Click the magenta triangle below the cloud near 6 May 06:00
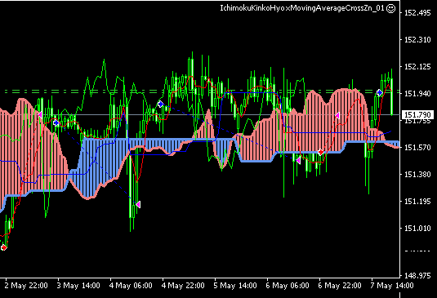This screenshot has height=298, width=437. click(298, 160)
